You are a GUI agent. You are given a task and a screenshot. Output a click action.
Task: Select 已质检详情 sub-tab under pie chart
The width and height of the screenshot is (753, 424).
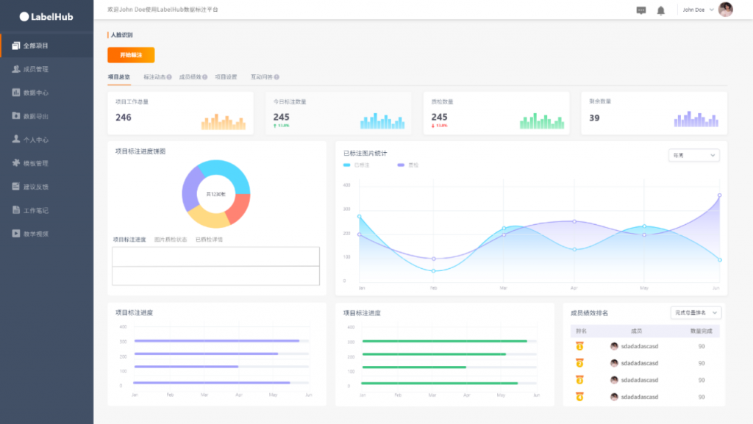(209, 240)
